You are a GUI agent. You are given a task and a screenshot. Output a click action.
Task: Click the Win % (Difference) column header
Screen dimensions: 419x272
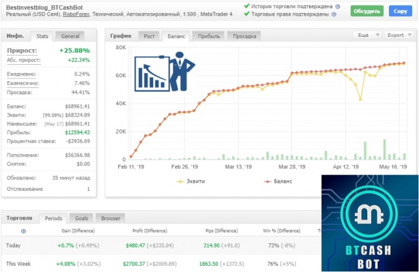281,231
